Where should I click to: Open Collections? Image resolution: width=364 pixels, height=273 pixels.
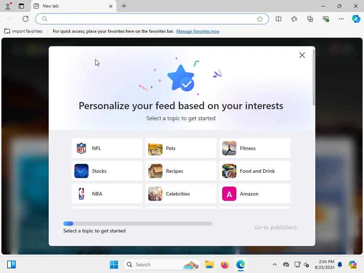310,19
